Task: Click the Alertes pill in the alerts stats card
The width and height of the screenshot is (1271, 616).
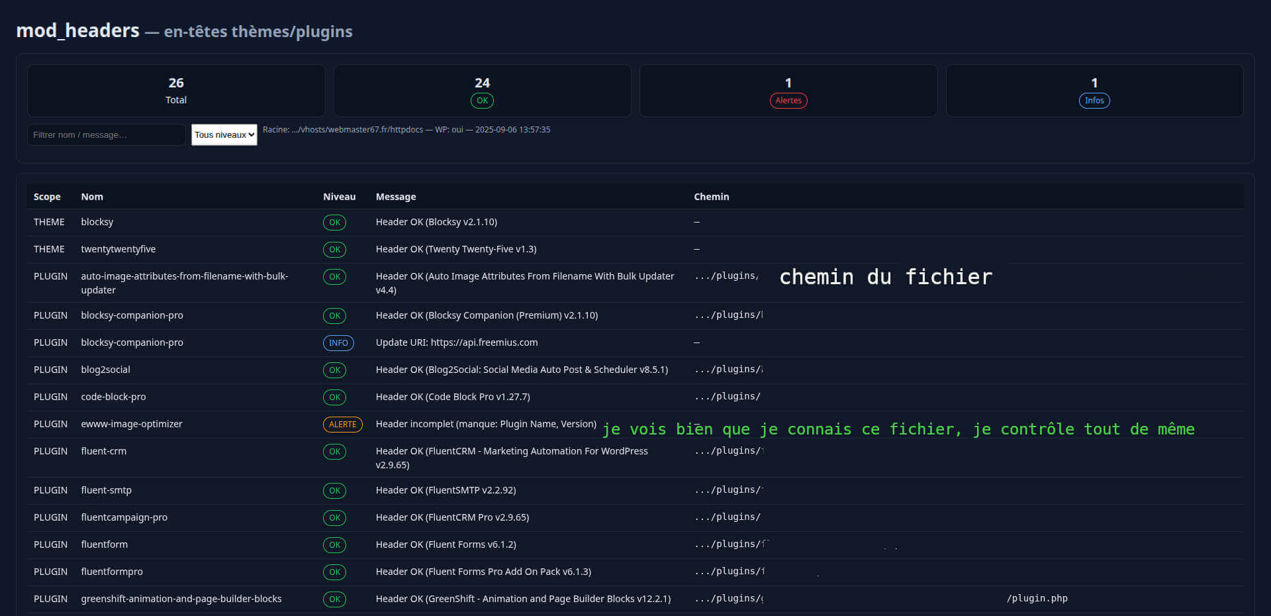Action: [788, 101]
